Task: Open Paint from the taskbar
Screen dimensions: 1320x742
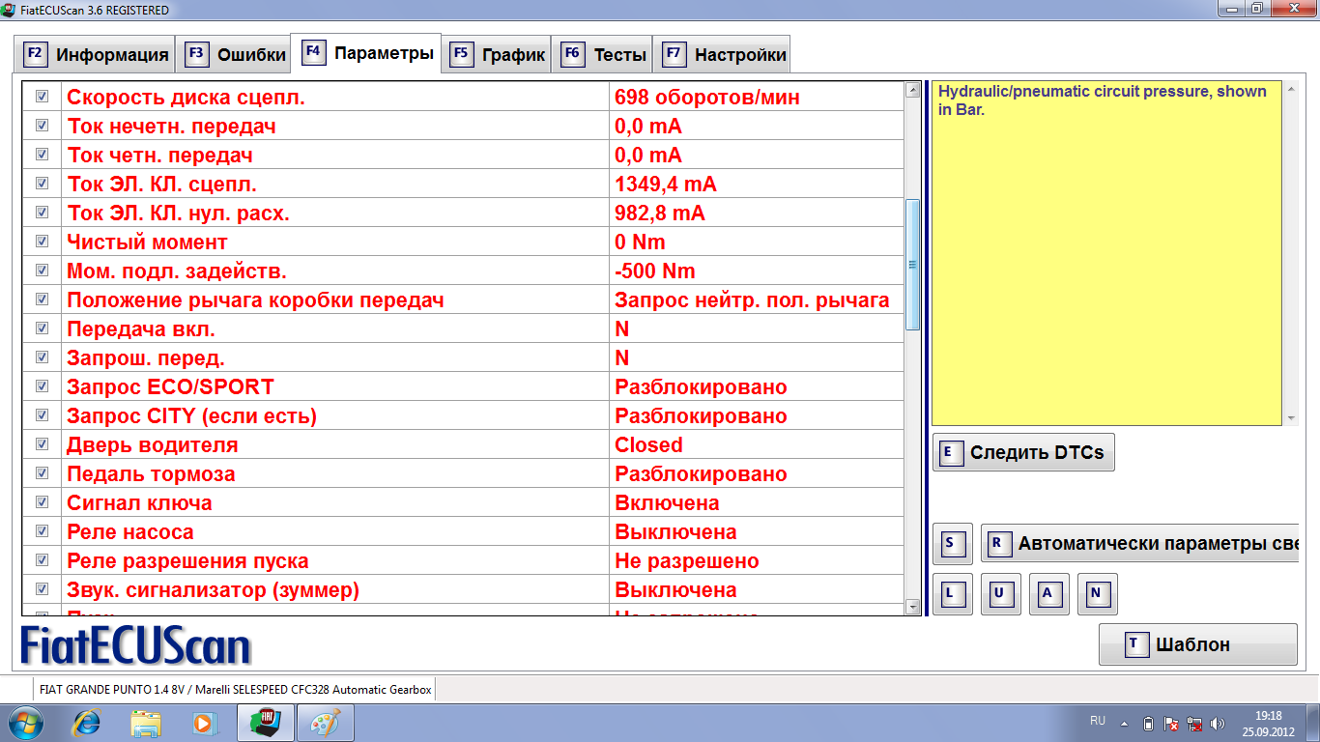Action: point(325,723)
